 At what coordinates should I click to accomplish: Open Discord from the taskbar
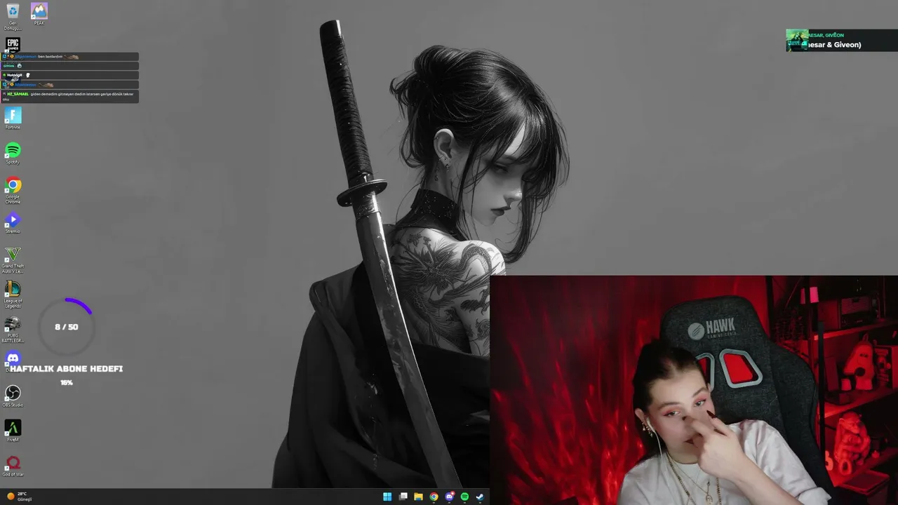point(450,497)
